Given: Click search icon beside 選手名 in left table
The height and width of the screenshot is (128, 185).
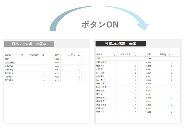Looking at the screenshot, I should [22, 55].
